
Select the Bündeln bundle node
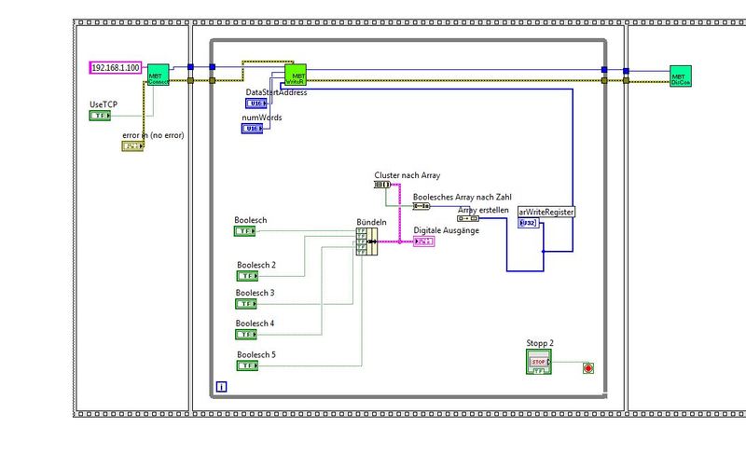(366, 241)
